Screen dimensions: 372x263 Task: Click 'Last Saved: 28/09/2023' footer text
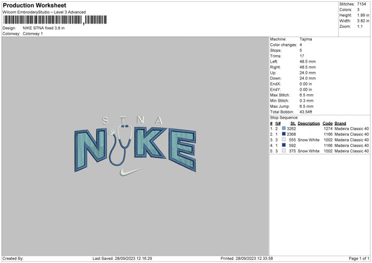(122, 259)
